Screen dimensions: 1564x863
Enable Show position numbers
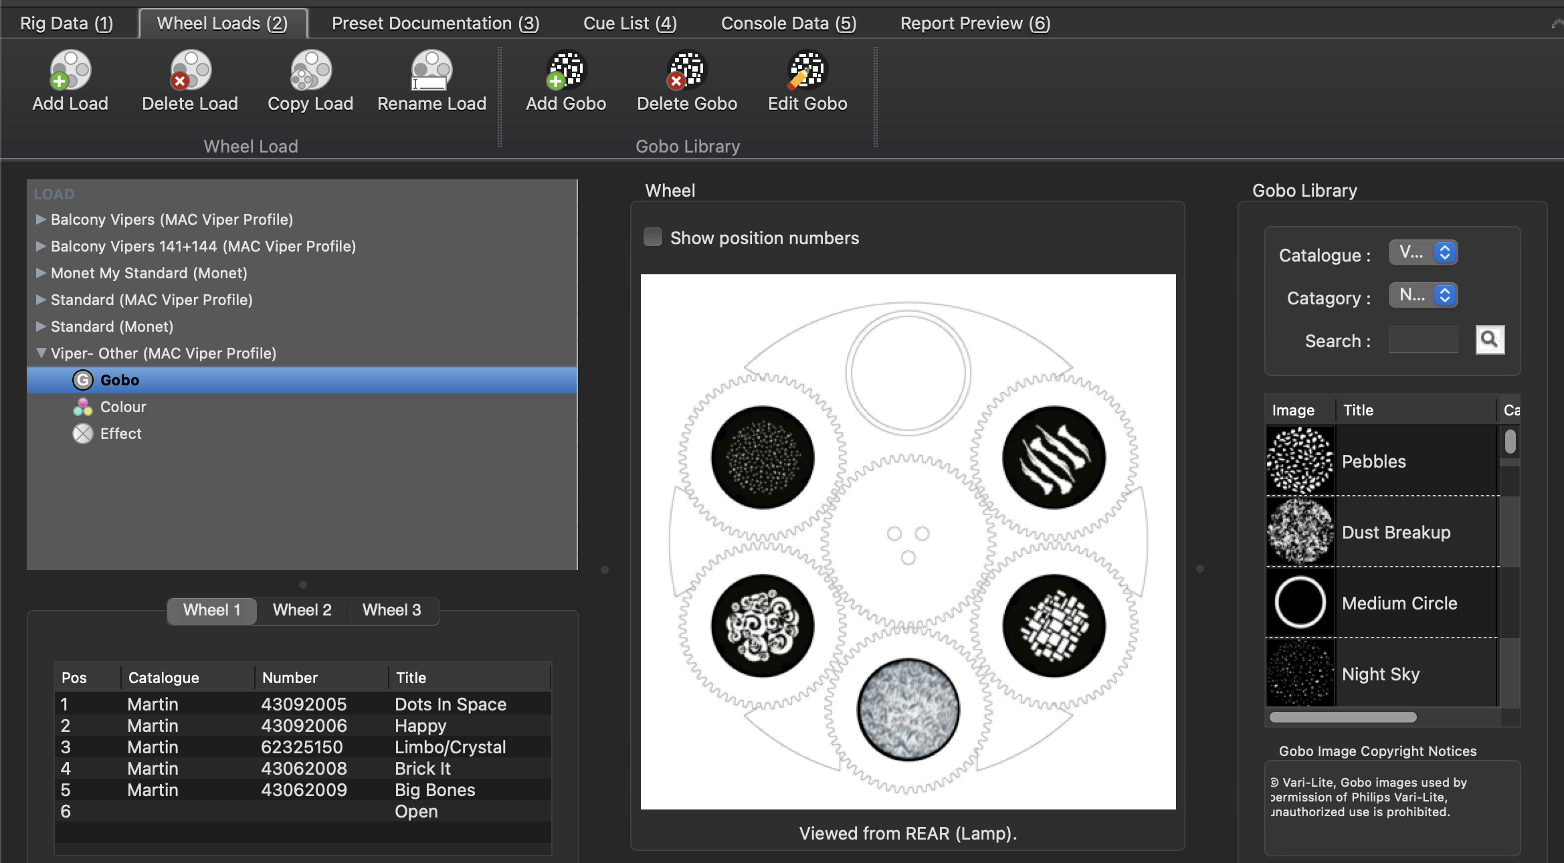click(652, 237)
